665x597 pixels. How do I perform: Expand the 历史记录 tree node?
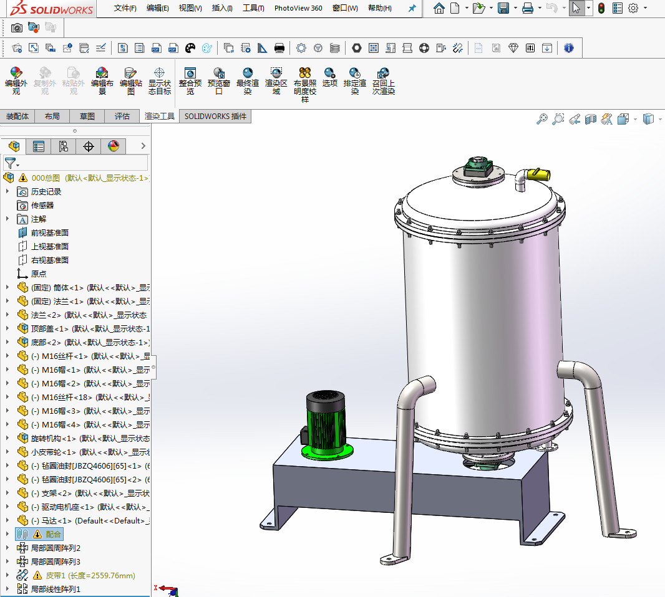7,191
